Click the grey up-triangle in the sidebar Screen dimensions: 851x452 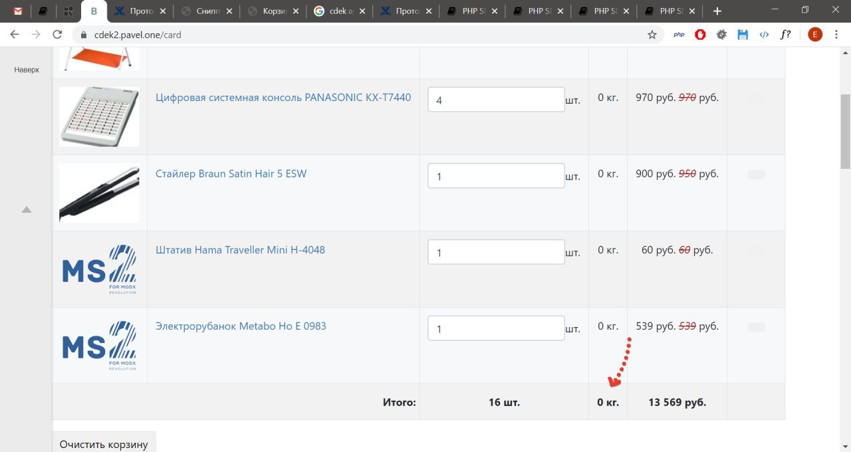(27, 209)
